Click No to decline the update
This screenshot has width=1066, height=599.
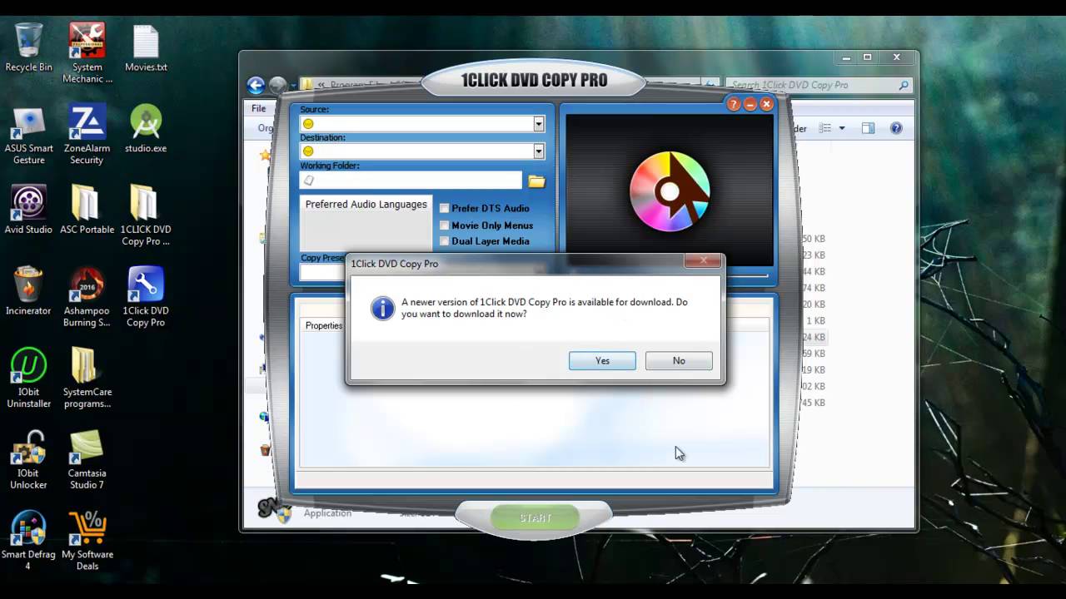(x=679, y=360)
